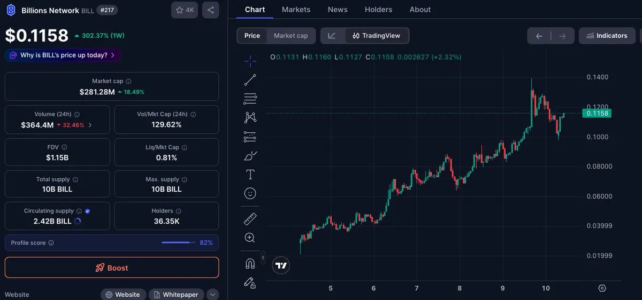
Task: Select the trend line drawing tool
Action: 250,80
